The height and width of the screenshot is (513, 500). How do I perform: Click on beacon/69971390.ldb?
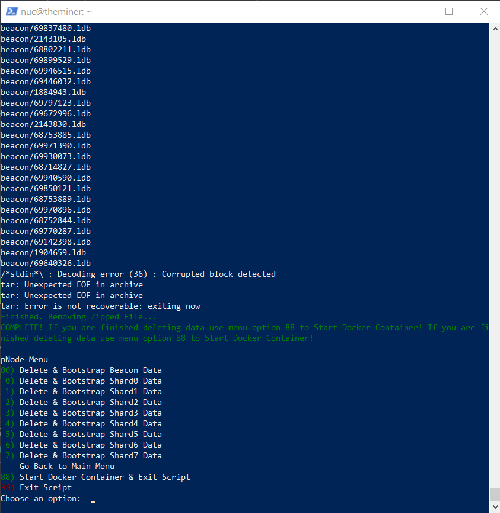(x=46, y=146)
